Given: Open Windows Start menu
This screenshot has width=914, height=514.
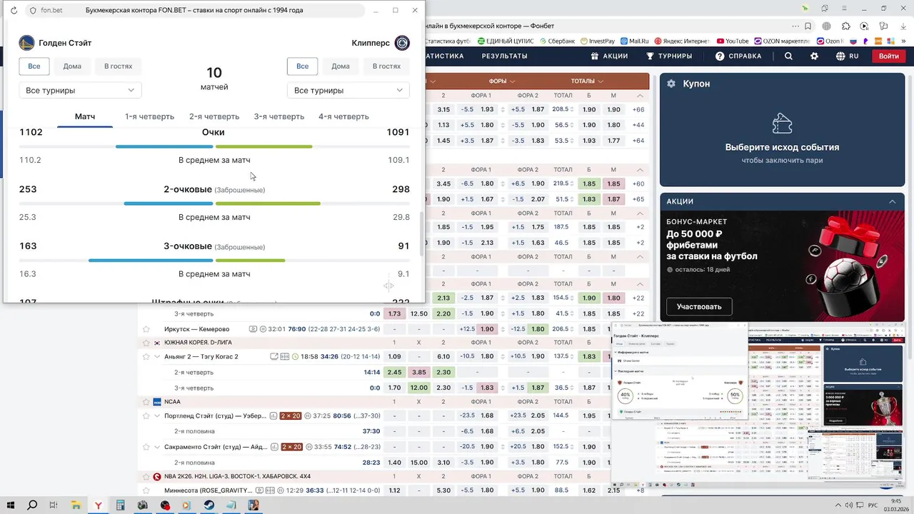Looking at the screenshot, I should [11, 505].
